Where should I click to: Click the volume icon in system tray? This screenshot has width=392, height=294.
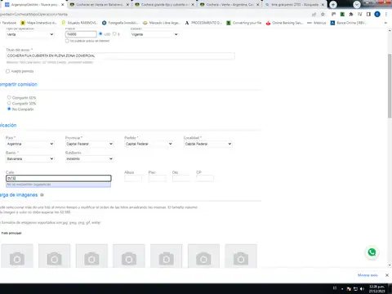coord(362,289)
